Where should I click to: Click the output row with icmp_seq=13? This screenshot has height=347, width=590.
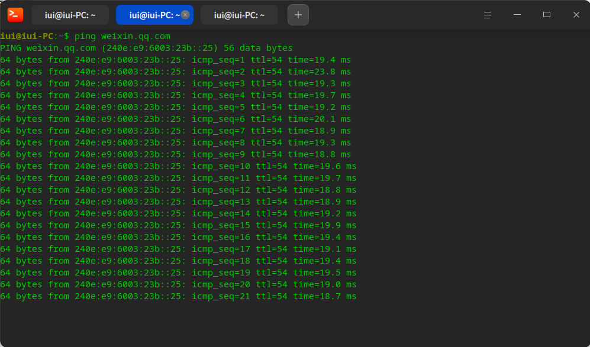[178, 202]
